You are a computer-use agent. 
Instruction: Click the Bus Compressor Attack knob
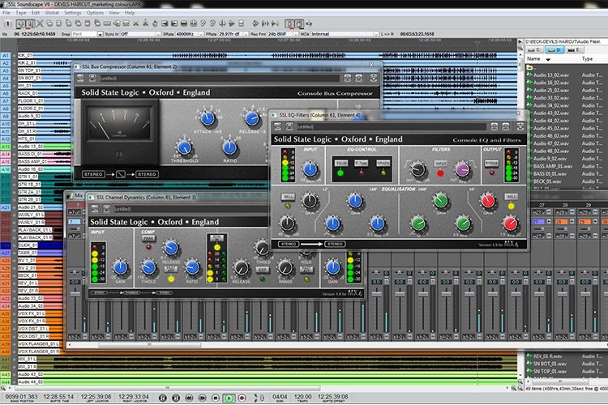pos(208,118)
